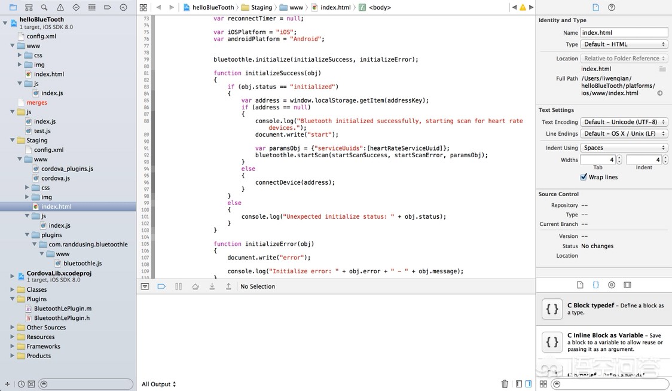
Task: Open the Symbol navigator tab
Action: tap(29, 7)
